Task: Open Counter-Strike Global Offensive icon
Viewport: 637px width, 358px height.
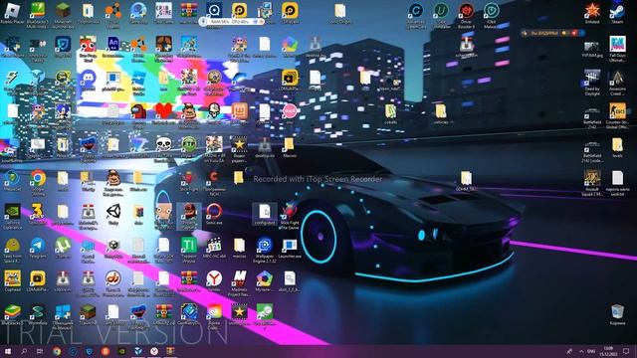Action: tap(617, 110)
